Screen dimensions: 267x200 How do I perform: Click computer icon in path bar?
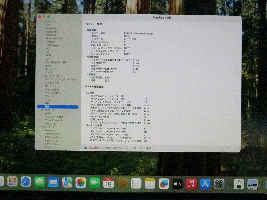coord(86,148)
